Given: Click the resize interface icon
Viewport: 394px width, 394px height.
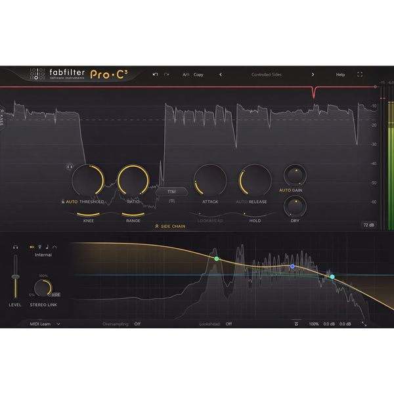Looking at the screenshot, I should tap(364, 324).
